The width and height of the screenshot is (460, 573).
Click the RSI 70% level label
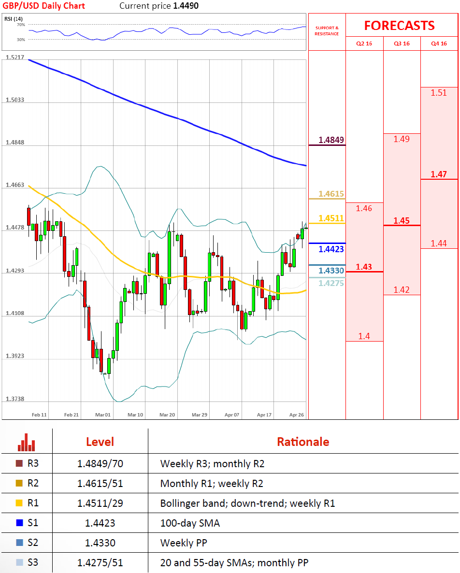(21, 25)
